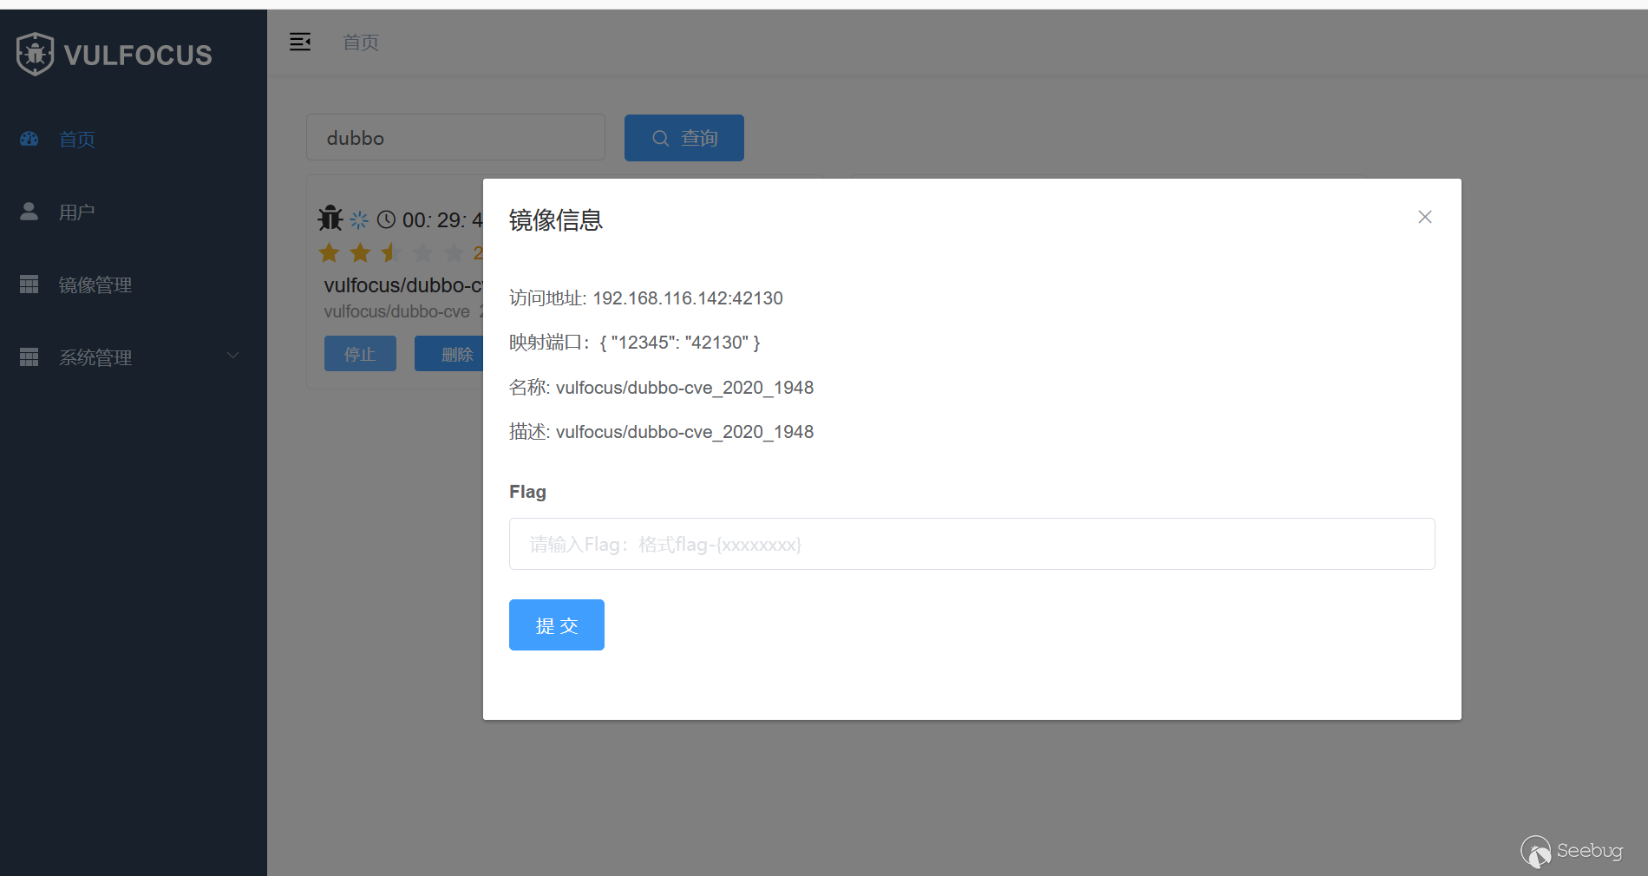Open 用户 in the sidebar
The width and height of the screenshot is (1648, 876).
tap(134, 212)
